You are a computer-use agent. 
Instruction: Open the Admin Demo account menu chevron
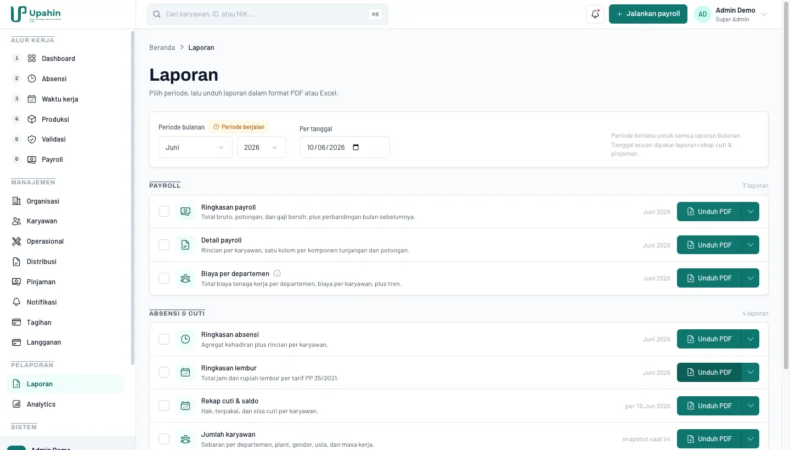coord(764,14)
